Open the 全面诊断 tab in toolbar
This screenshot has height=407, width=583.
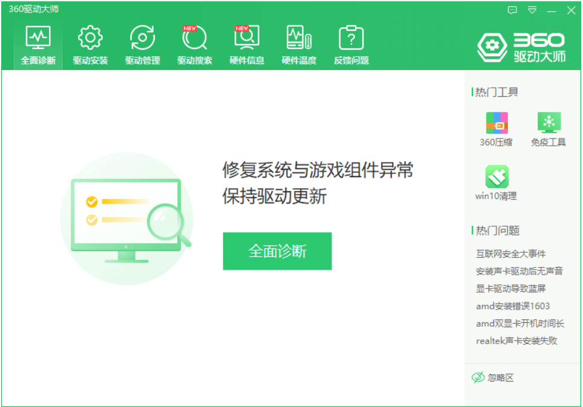tap(38, 46)
